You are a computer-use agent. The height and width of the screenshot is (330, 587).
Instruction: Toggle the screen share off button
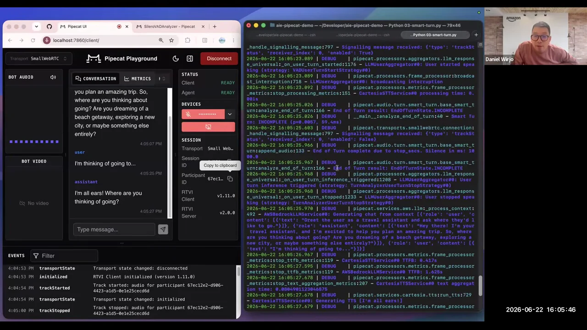(x=208, y=127)
